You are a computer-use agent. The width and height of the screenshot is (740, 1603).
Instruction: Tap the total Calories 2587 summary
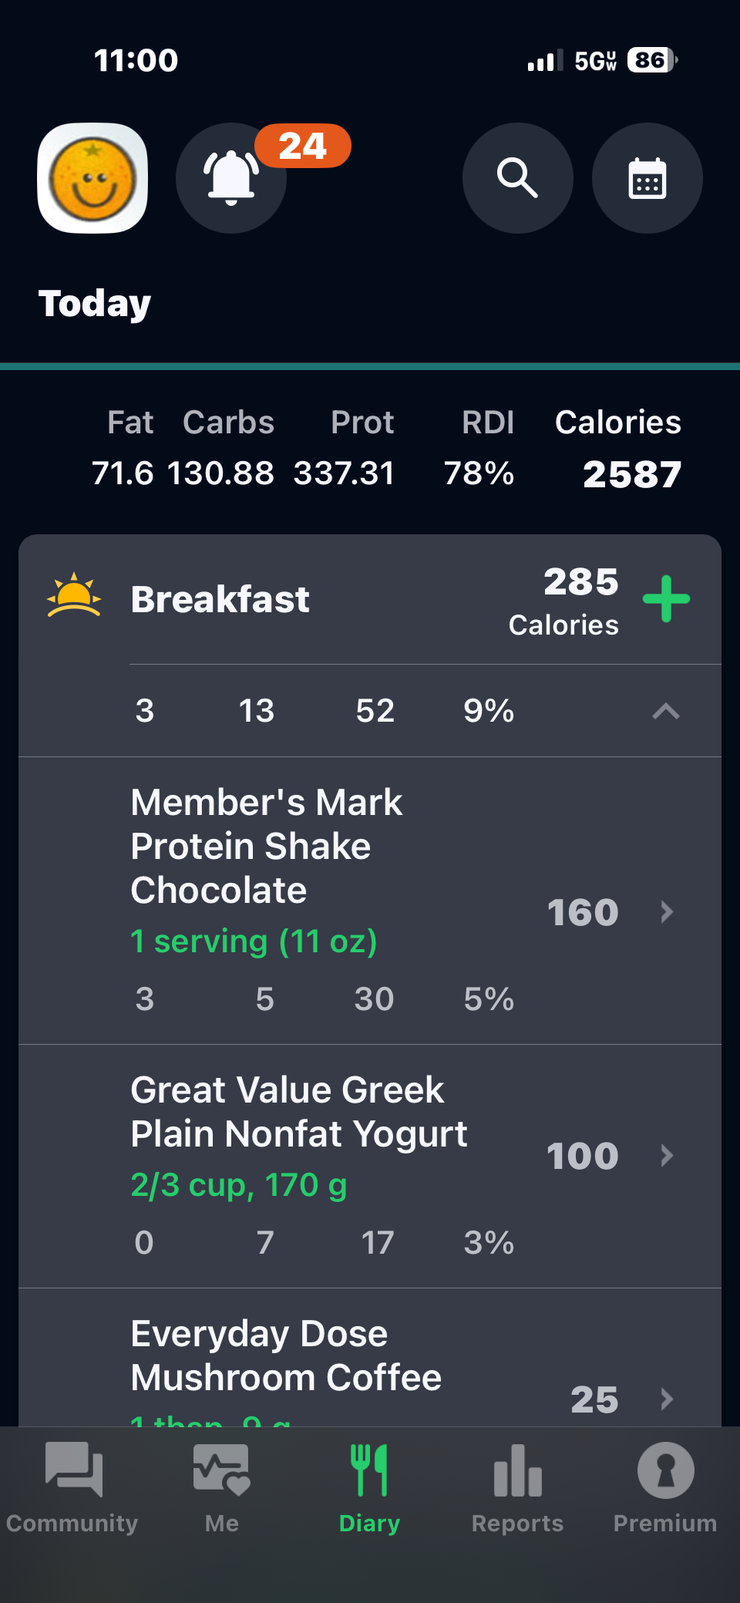[x=631, y=473]
